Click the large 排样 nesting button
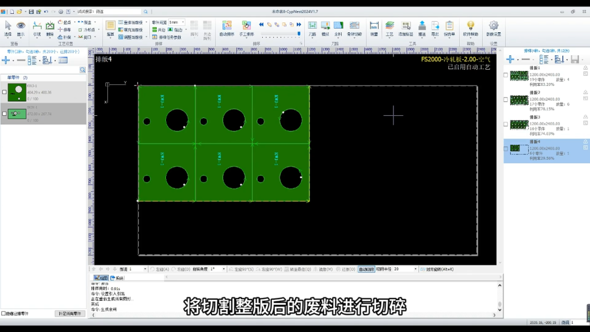This screenshot has height=332, width=590. click(110, 29)
